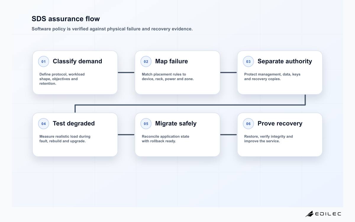Screen dimensions: 355x222
Task: Select the Map failure heading
Action: tap(171, 61)
